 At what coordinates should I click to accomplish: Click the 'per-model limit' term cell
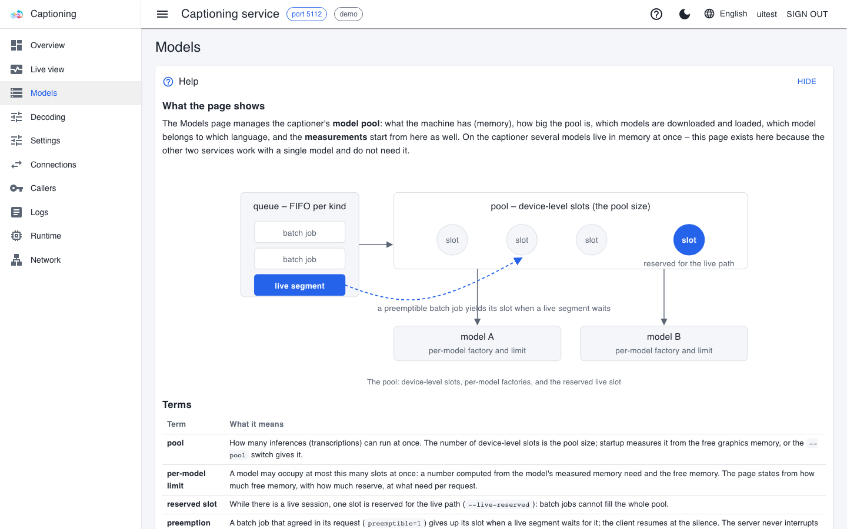pos(194,480)
